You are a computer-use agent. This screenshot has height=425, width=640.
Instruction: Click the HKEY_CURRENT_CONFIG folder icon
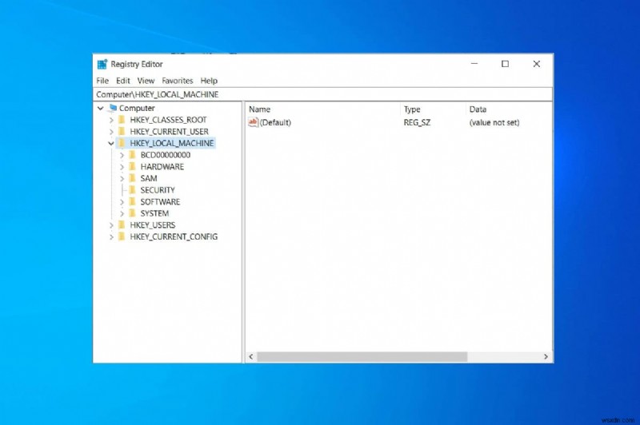[x=122, y=236]
